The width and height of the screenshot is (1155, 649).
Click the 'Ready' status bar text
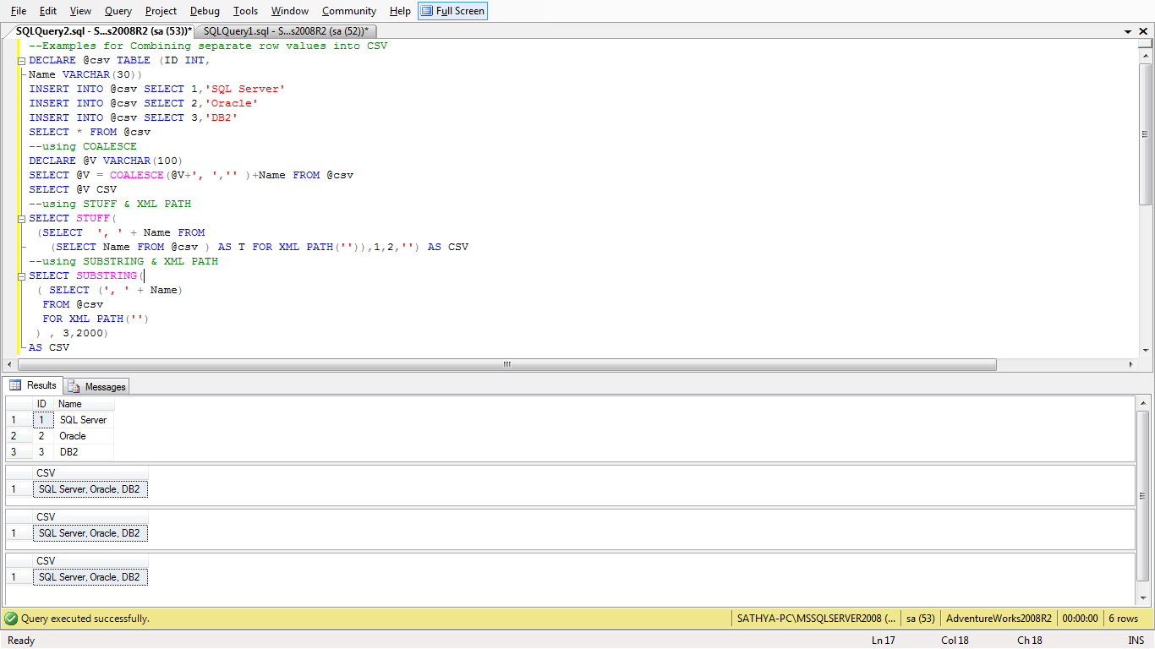21,641
